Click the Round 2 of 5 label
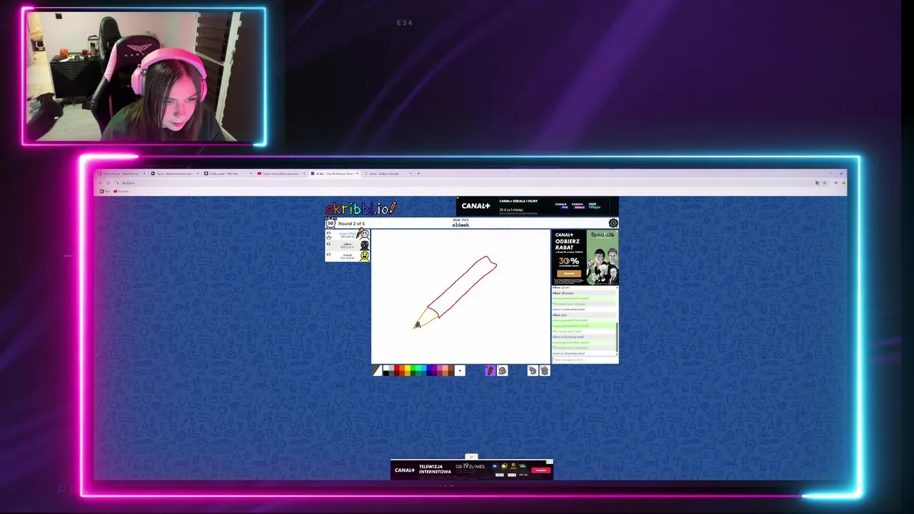Image resolution: width=914 pixels, height=514 pixels. click(x=351, y=223)
